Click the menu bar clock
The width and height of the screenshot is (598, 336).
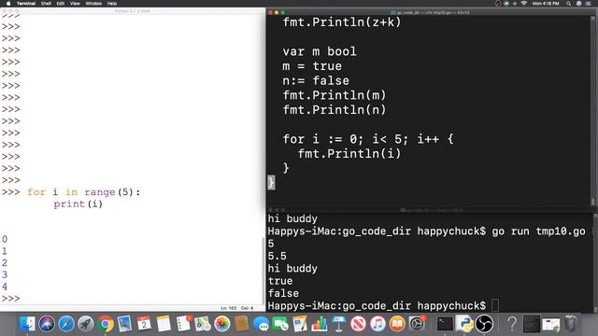pos(546,4)
